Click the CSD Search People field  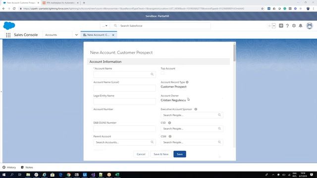click(x=192, y=129)
